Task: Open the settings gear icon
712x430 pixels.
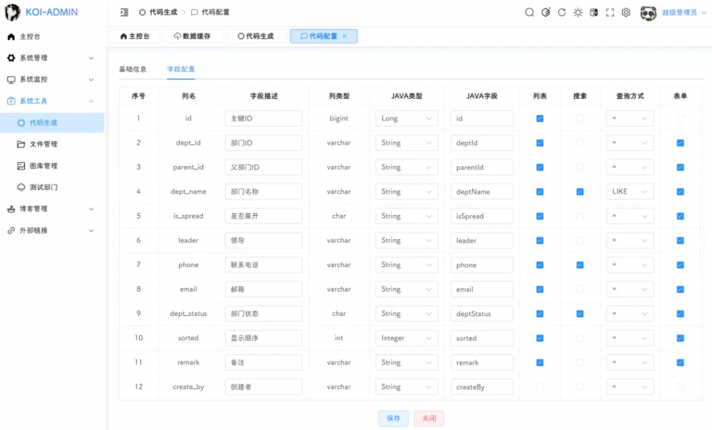Action: 626,13
